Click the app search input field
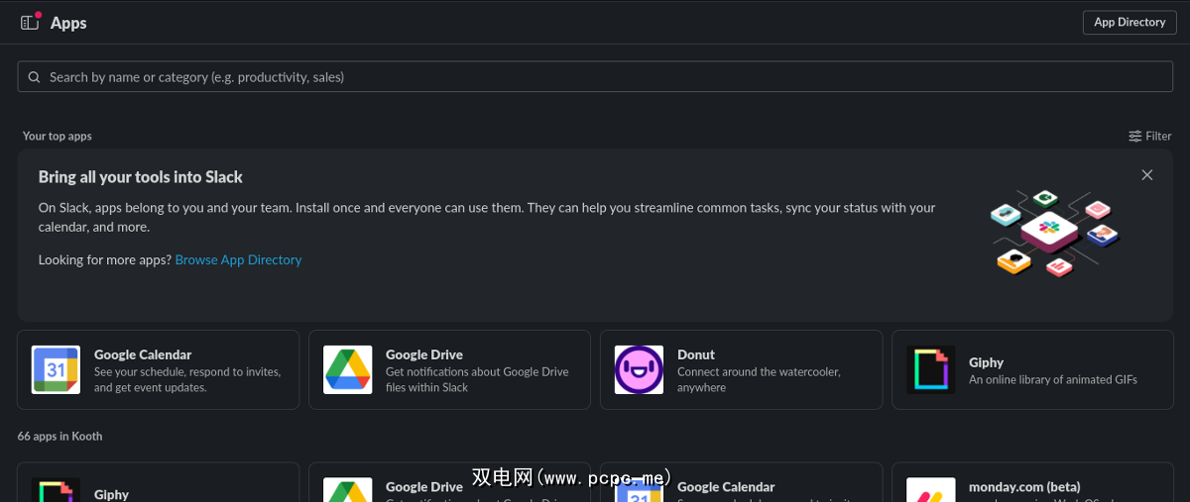 coord(595,76)
